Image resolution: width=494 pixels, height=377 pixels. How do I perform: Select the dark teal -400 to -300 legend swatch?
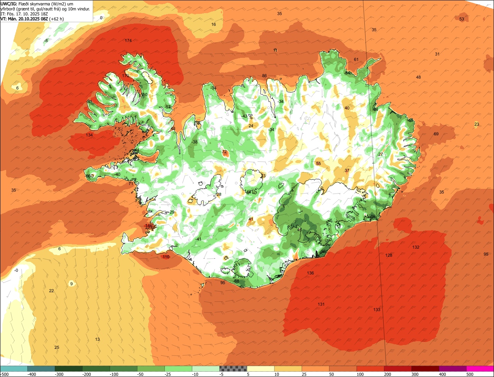point(41,368)
